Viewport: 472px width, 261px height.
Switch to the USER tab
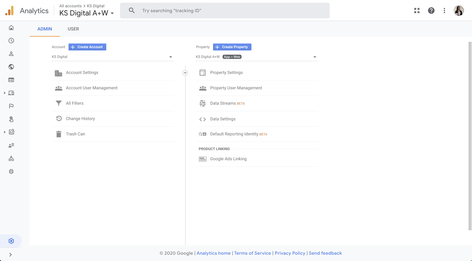point(73,29)
